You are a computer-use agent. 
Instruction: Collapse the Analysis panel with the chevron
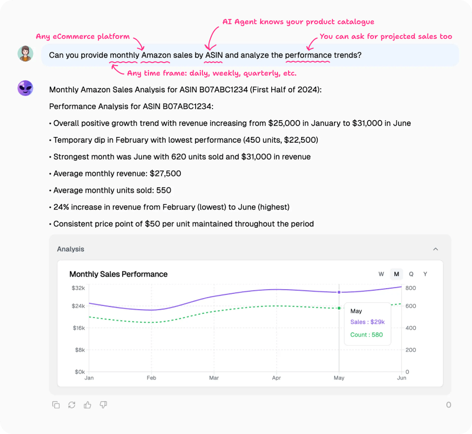tap(435, 249)
